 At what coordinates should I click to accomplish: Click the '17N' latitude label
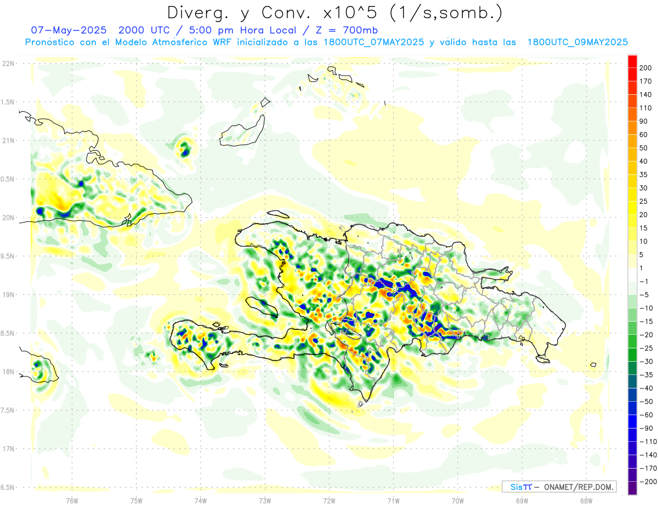click(x=8, y=449)
